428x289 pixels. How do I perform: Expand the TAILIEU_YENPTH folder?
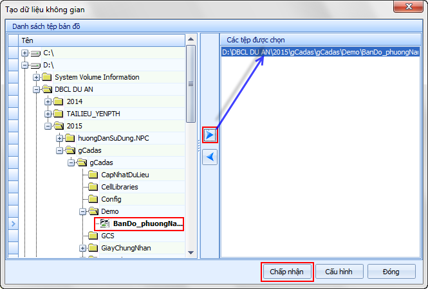tap(48, 114)
